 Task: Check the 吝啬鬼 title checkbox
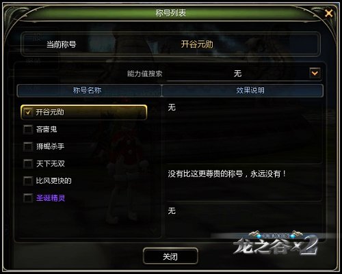tap(28, 129)
